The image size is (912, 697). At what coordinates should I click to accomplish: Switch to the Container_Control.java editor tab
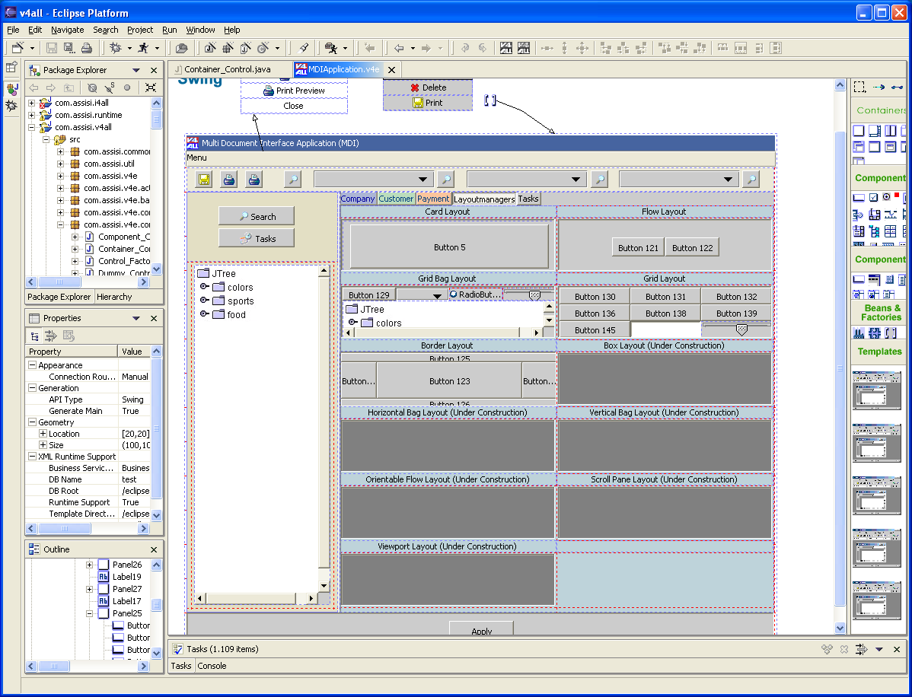[x=227, y=69]
